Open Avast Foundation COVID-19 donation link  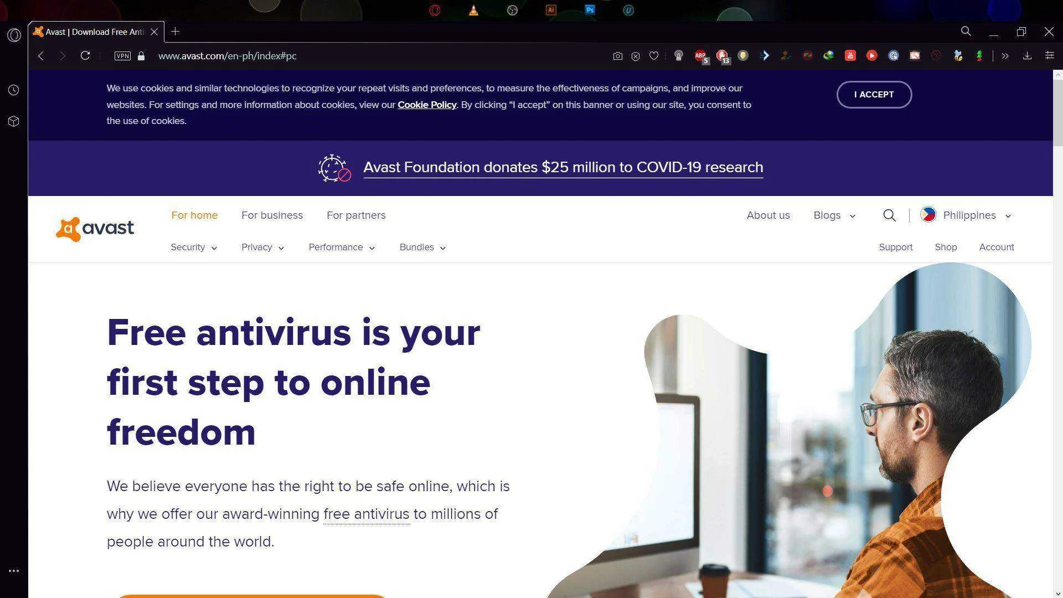[x=563, y=167]
